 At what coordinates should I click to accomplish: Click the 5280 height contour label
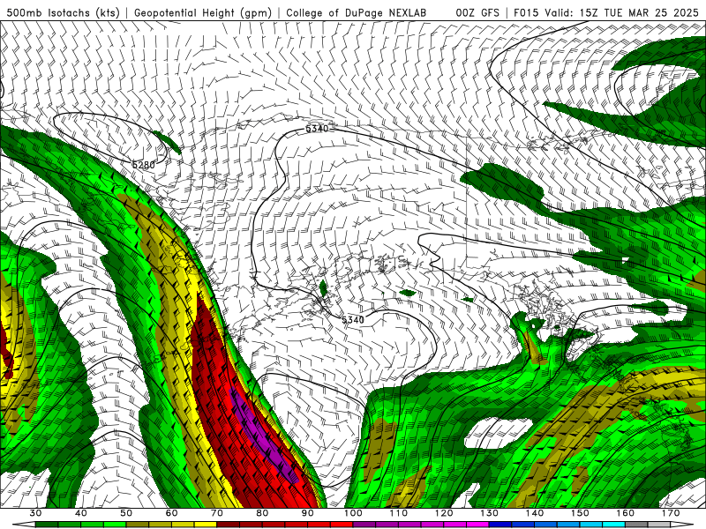click(x=143, y=165)
